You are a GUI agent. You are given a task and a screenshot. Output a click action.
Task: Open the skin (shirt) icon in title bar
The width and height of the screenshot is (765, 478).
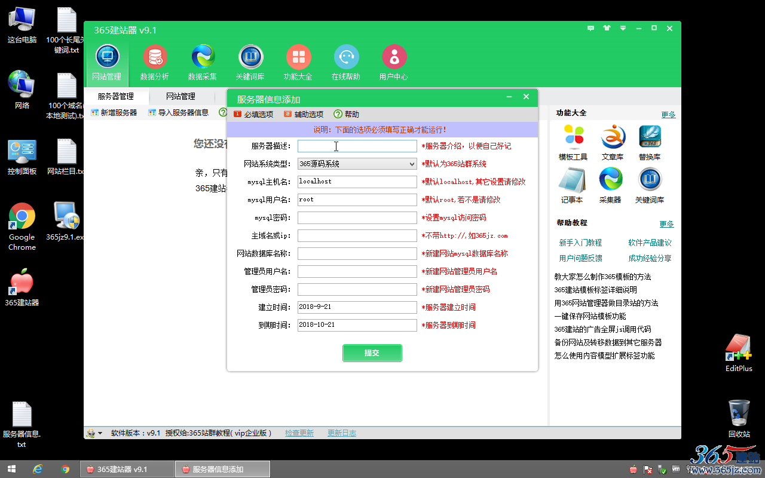[x=607, y=28]
